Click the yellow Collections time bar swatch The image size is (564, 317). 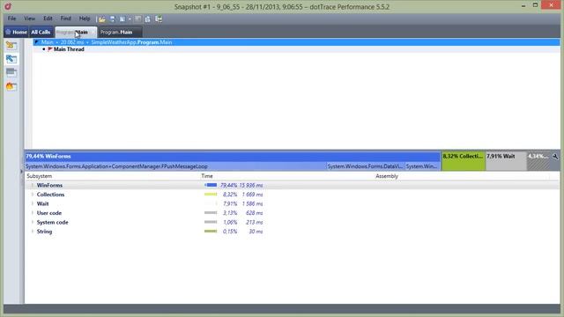point(211,195)
